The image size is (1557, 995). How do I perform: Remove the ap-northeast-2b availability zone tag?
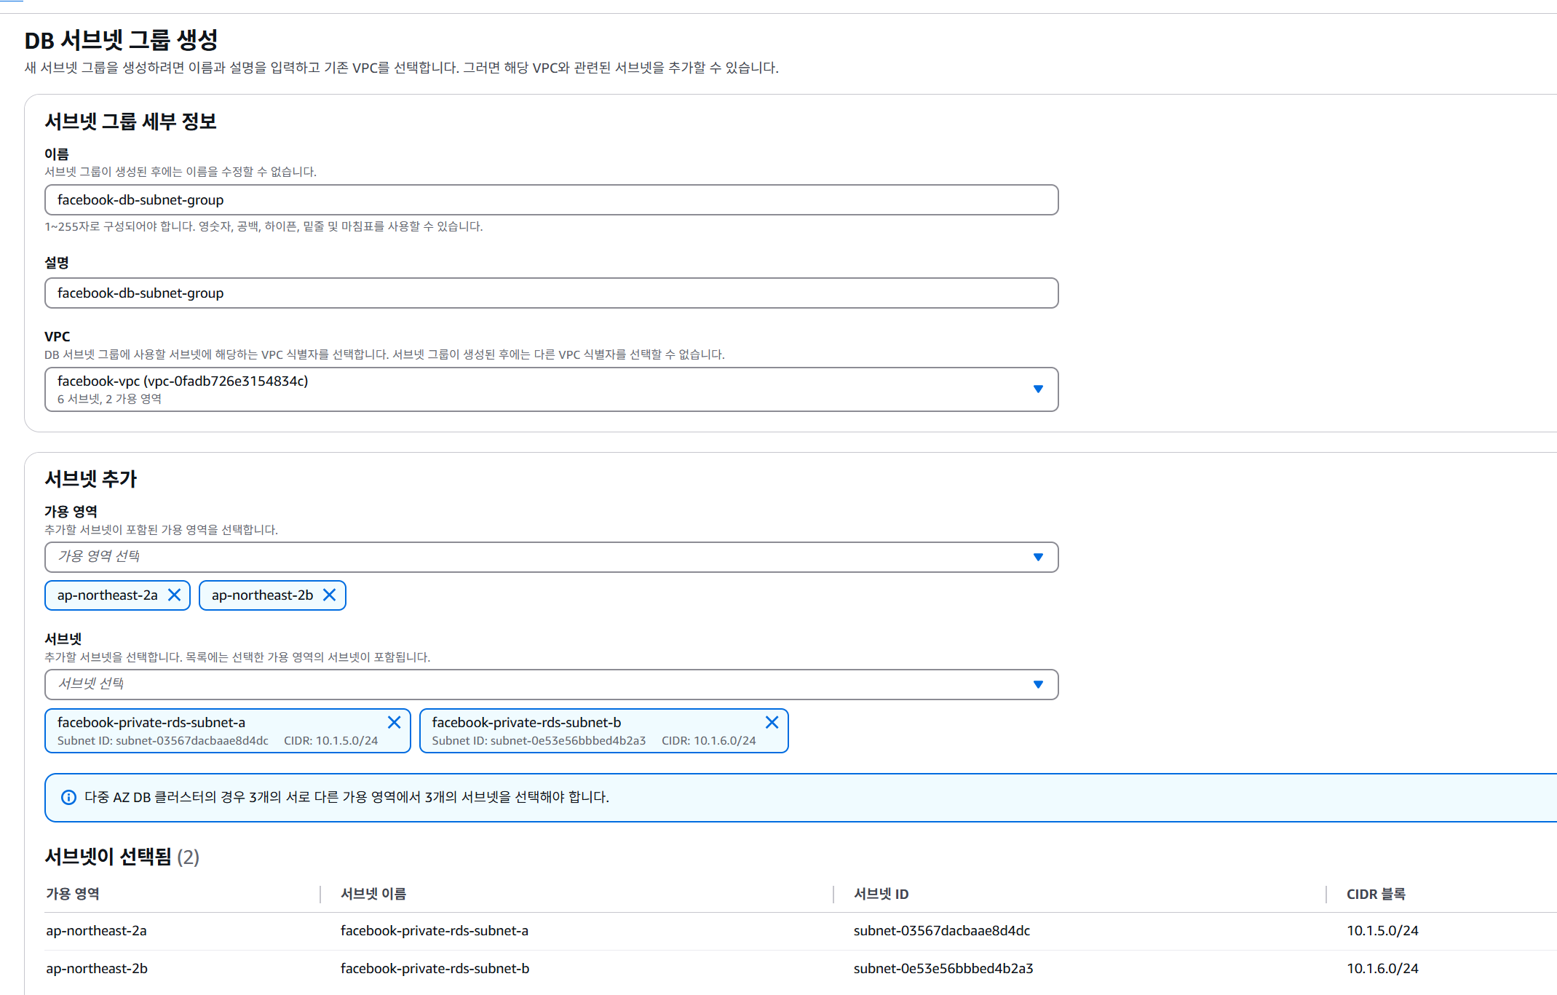(330, 595)
